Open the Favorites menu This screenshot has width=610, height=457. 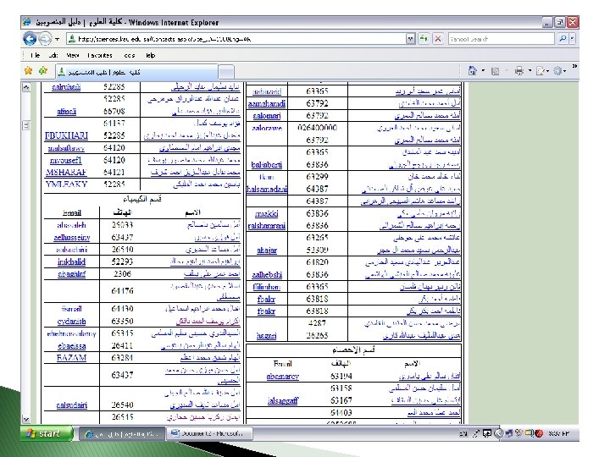point(100,55)
